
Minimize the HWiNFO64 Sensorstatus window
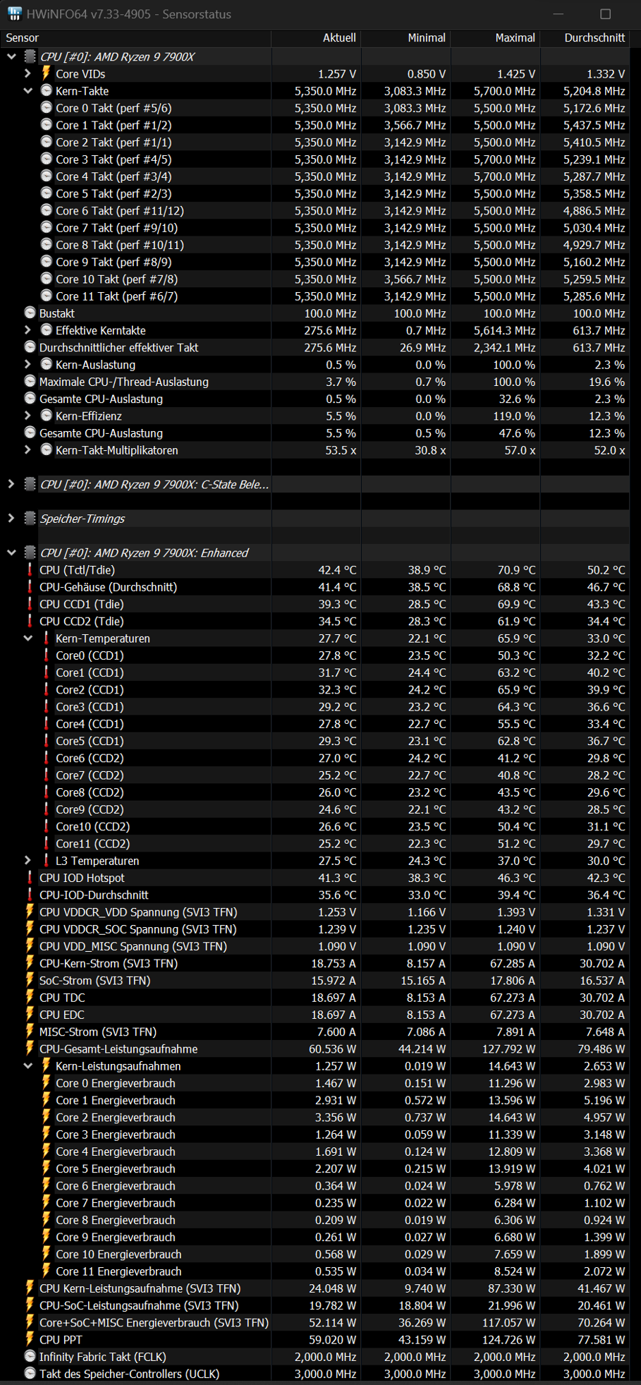pos(558,14)
